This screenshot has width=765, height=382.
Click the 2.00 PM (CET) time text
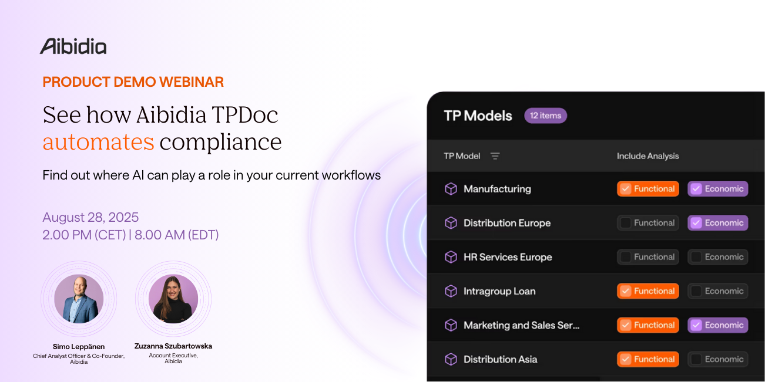85,235
